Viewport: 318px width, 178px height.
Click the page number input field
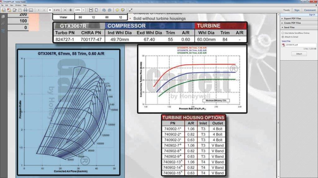tap(50, 10)
